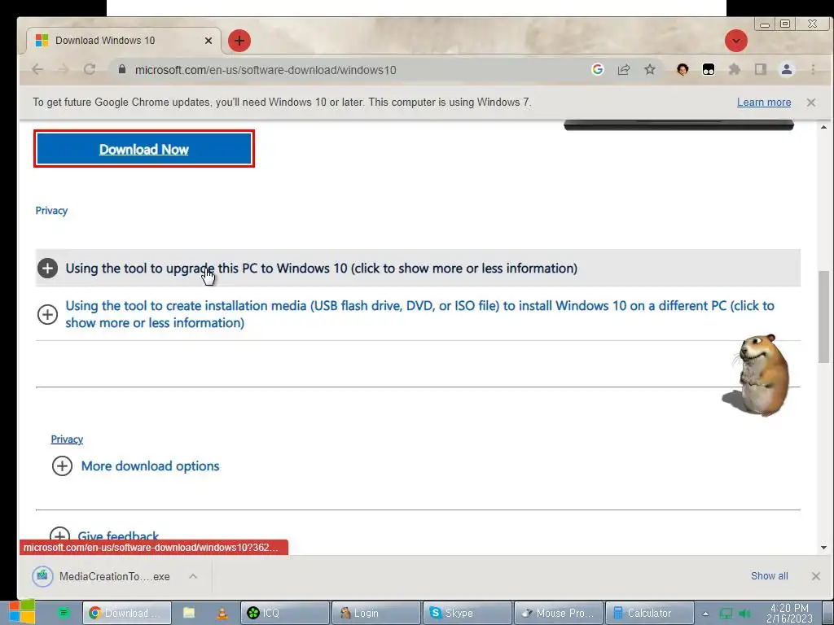This screenshot has width=834, height=625.
Task: Expand Using the tool to create installation media
Action: click(419, 314)
